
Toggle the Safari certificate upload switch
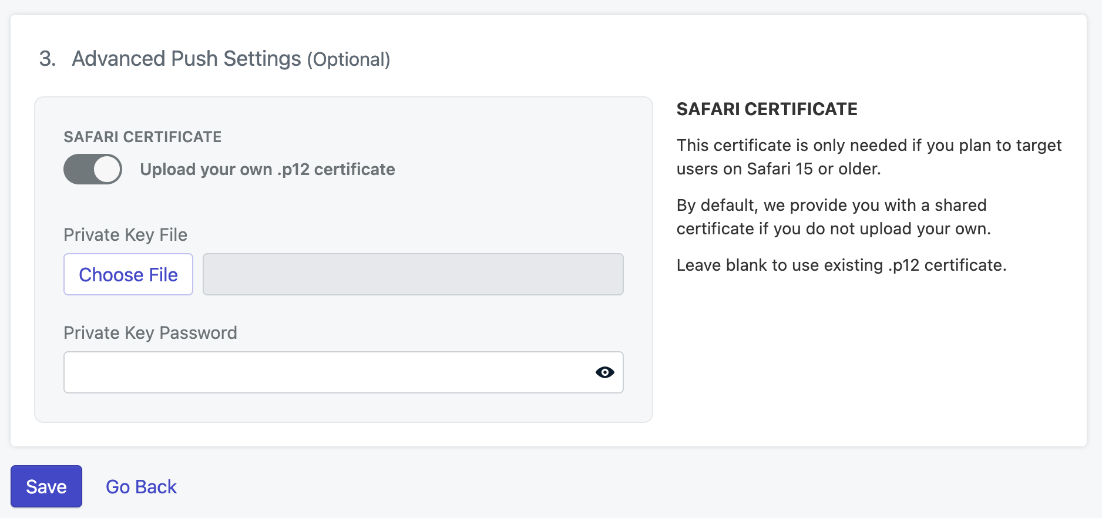(93, 169)
